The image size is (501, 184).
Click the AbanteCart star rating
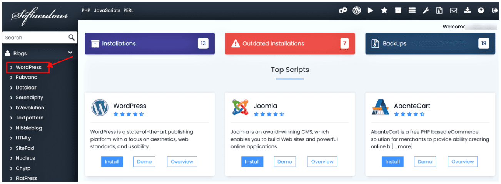point(409,114)
